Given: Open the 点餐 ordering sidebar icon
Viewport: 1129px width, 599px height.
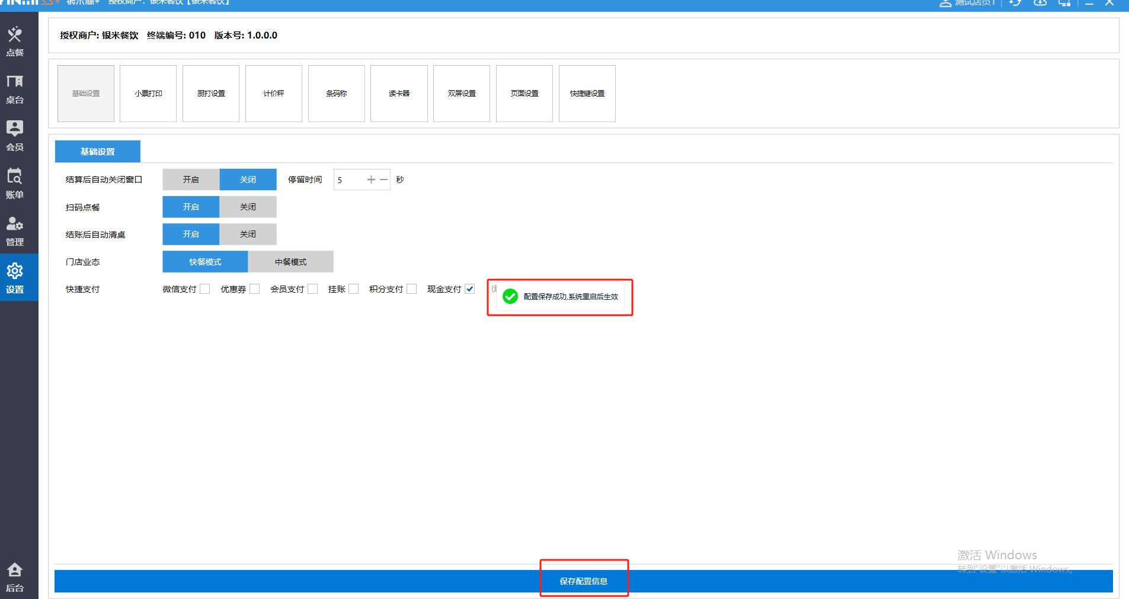Looking at the screenshot, I should [15, 41].
